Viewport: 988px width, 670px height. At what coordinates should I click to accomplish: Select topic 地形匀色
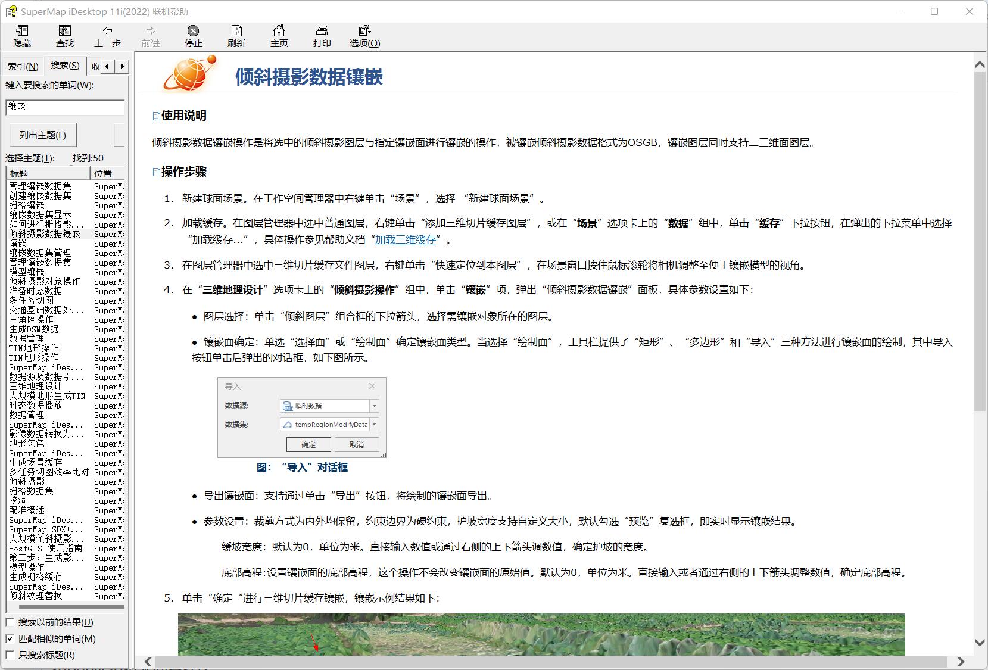pos(27,444)
